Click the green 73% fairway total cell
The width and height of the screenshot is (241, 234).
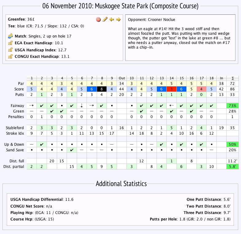click(x=232, y=105)
